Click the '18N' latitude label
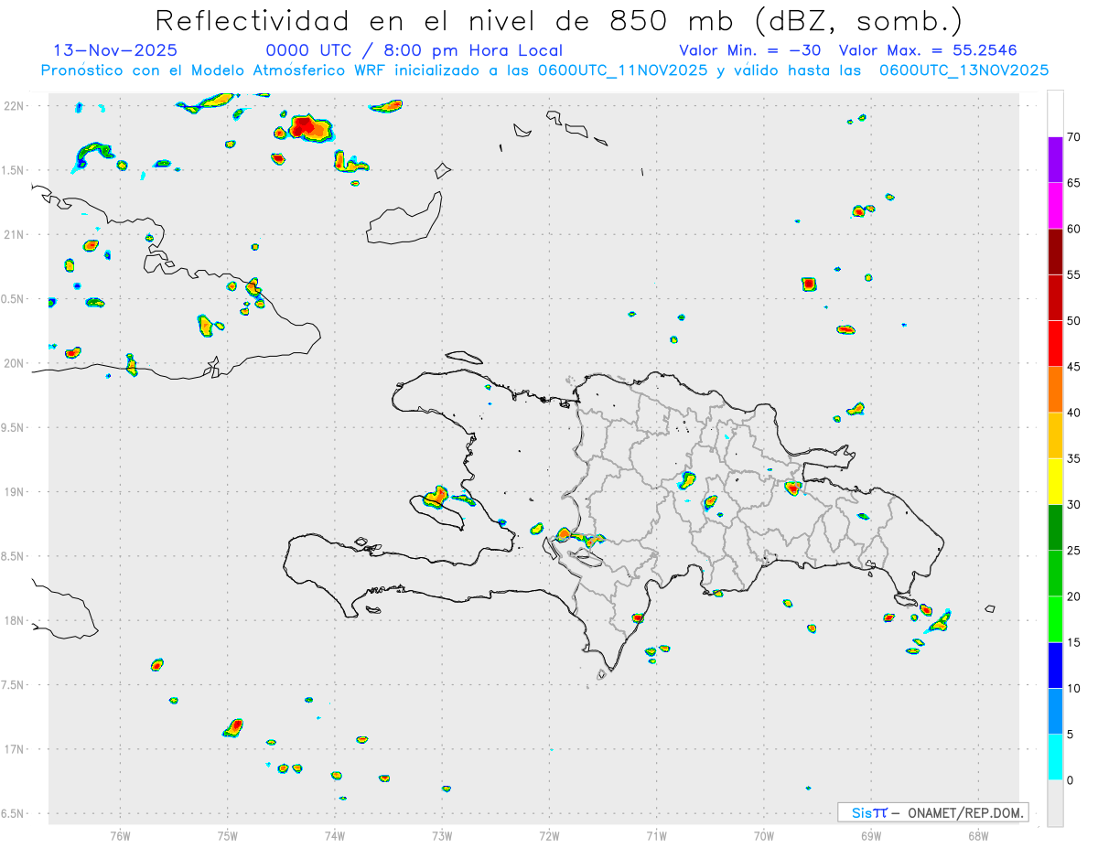The height and width of the screenshot is (848, 1098). [x=16, y=620]
